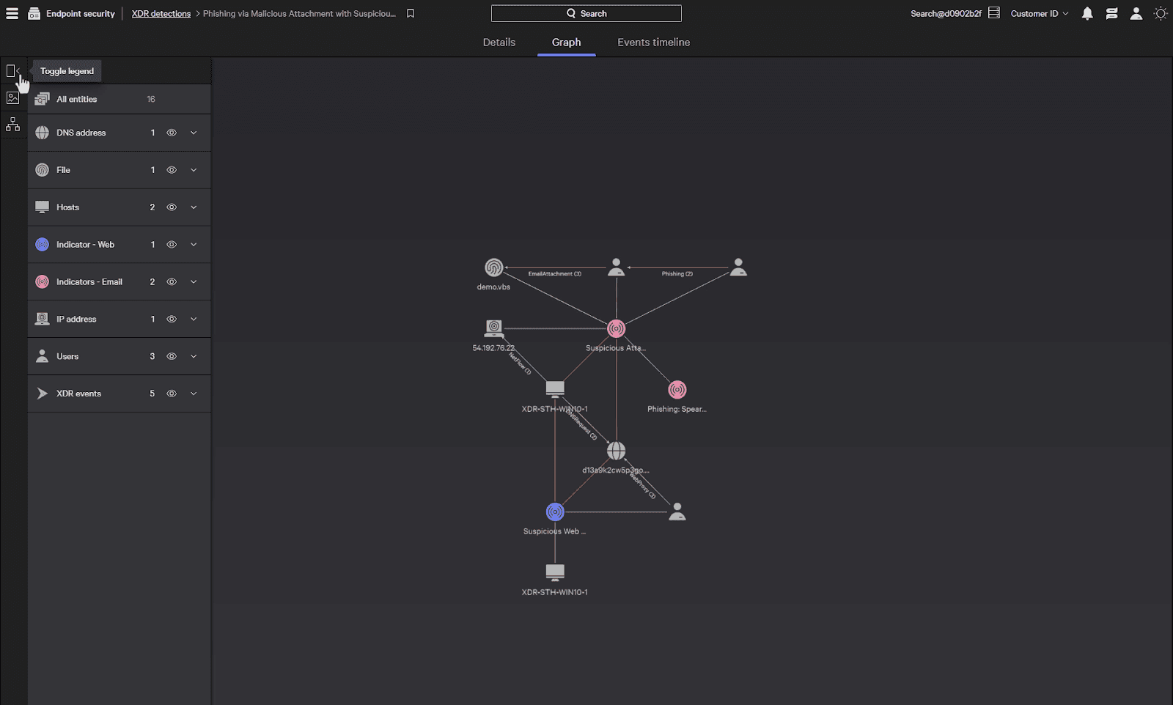1173x705 pixels.
Task: Click inside the Search field
Action: coord(586,12)
